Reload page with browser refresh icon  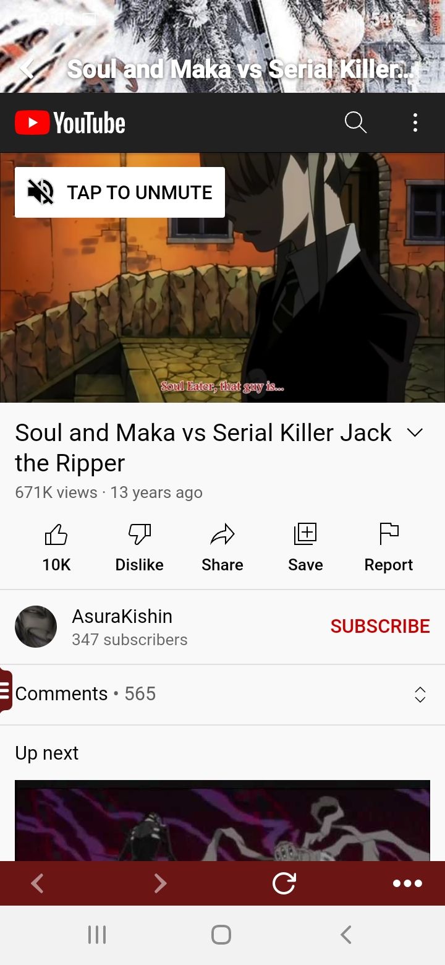[x=284, y=883]
